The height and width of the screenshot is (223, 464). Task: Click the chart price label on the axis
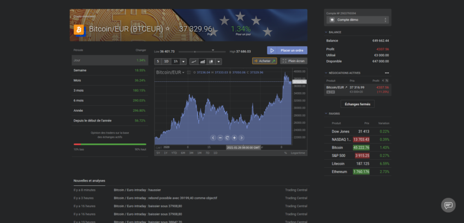pos(299,82)
